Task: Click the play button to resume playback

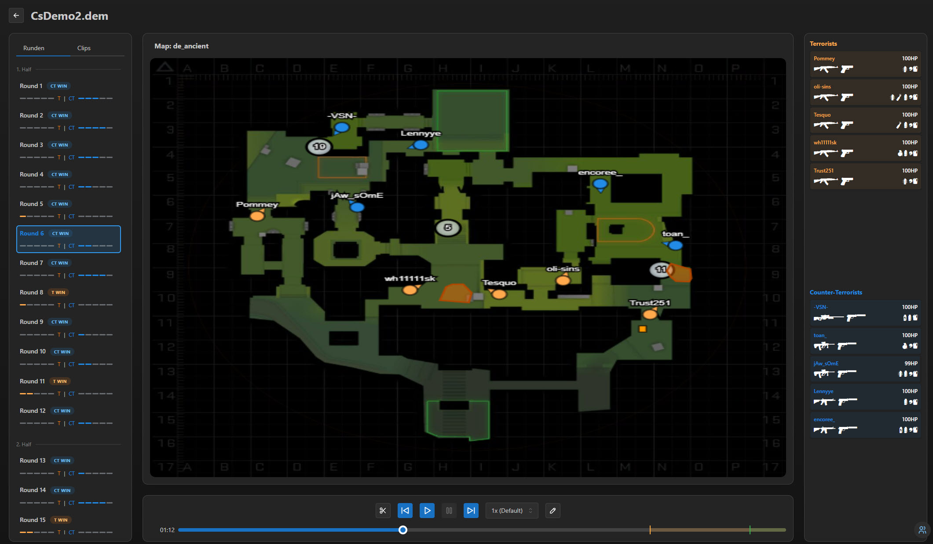Action: coord(427,511)
